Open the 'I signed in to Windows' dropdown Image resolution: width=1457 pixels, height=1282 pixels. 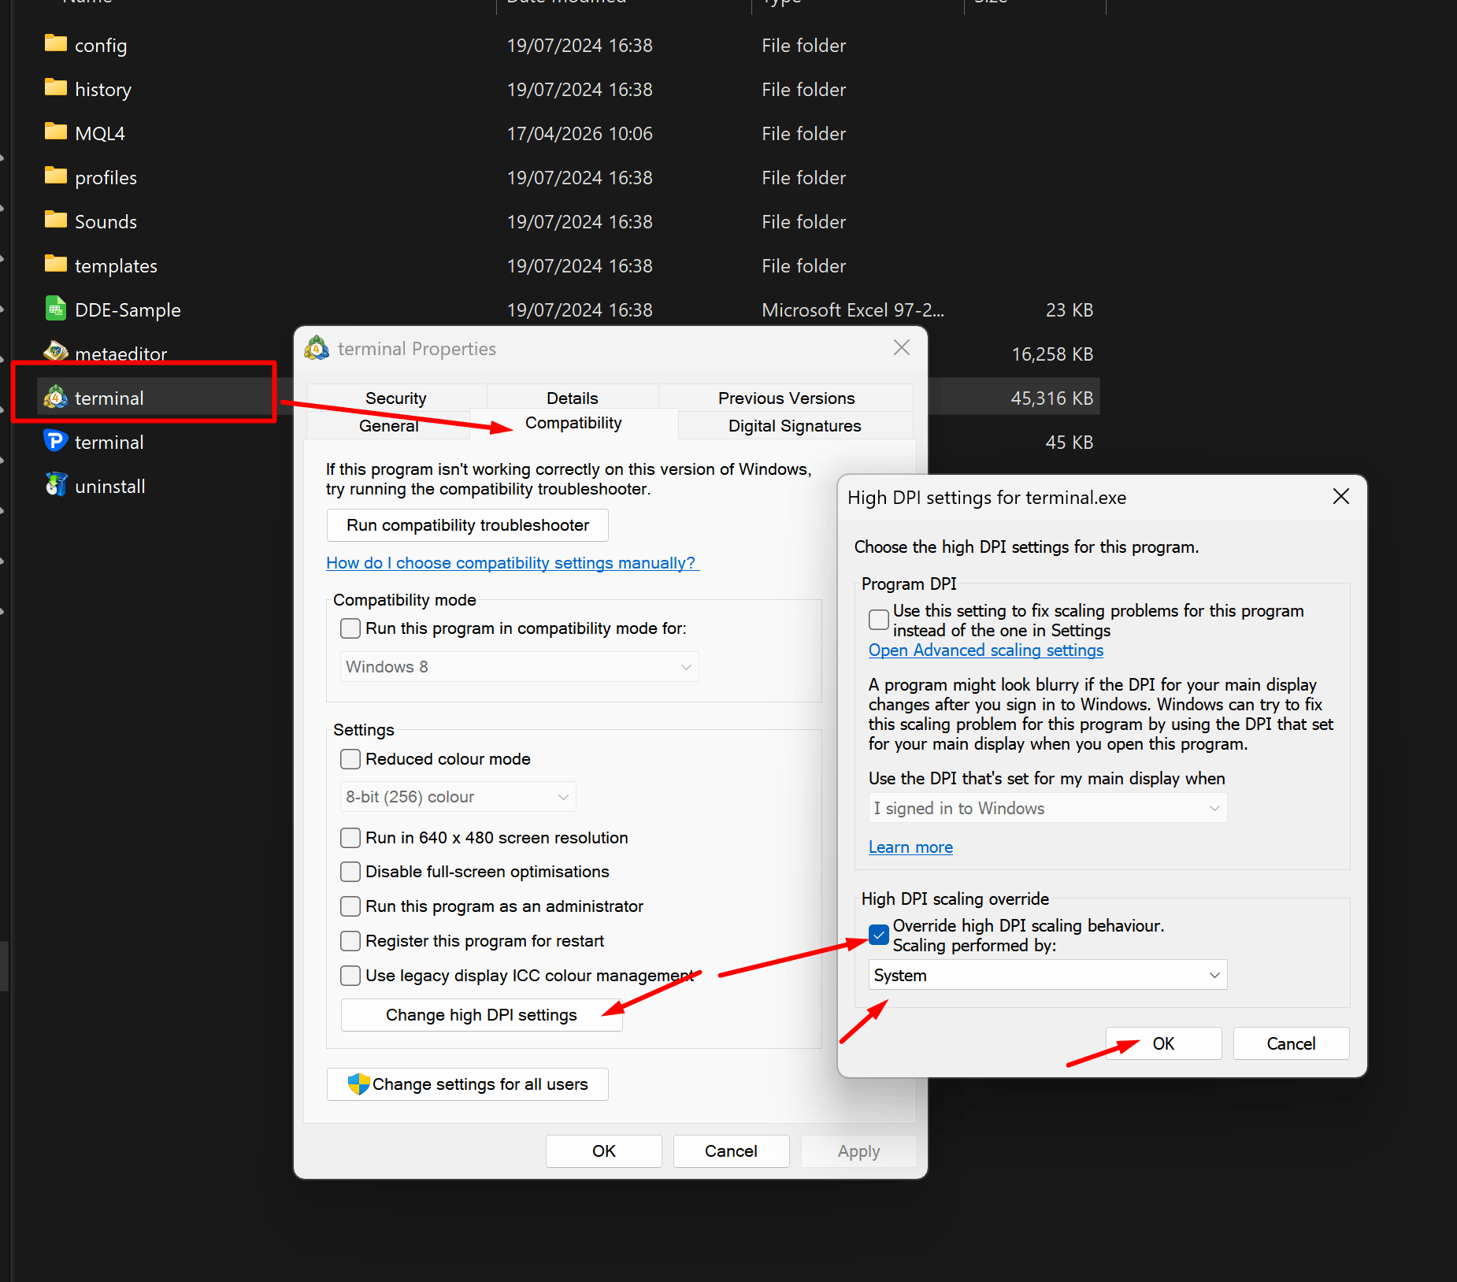click(x=1047, y=809)
